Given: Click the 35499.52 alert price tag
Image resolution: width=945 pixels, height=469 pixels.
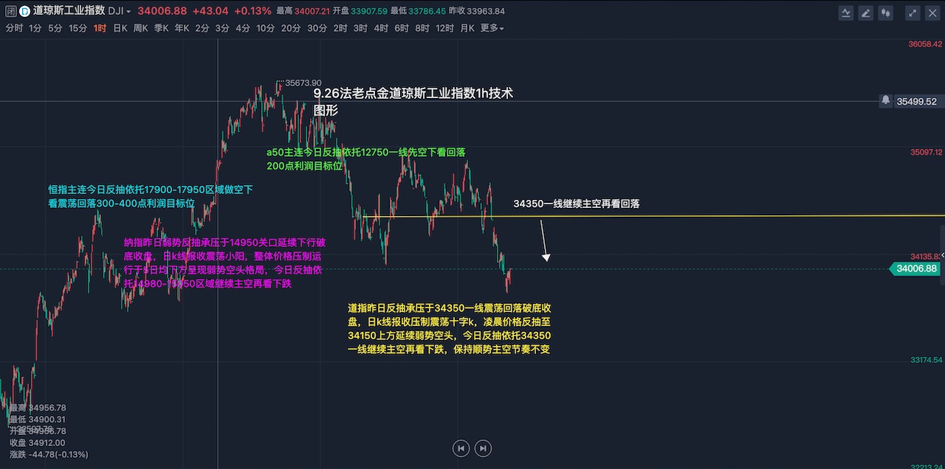Looking at the screenshot, I should [916, 102].
